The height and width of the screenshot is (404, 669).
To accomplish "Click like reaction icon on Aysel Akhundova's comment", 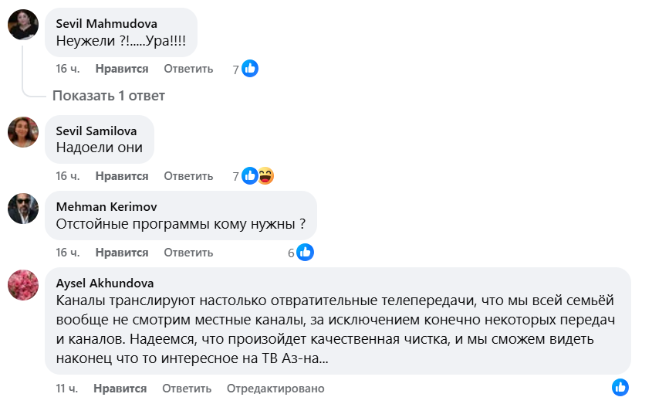I will (620, 388).
